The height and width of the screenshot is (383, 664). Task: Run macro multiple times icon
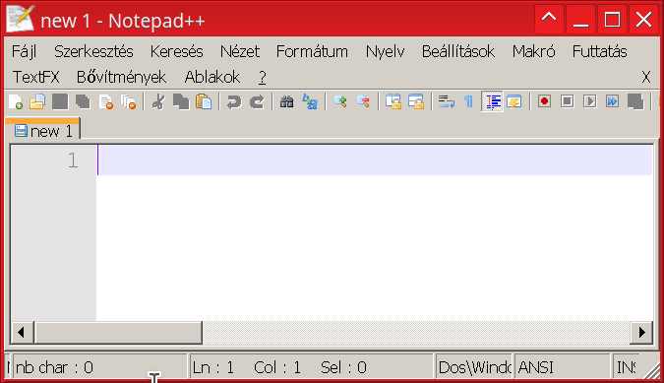612,101
